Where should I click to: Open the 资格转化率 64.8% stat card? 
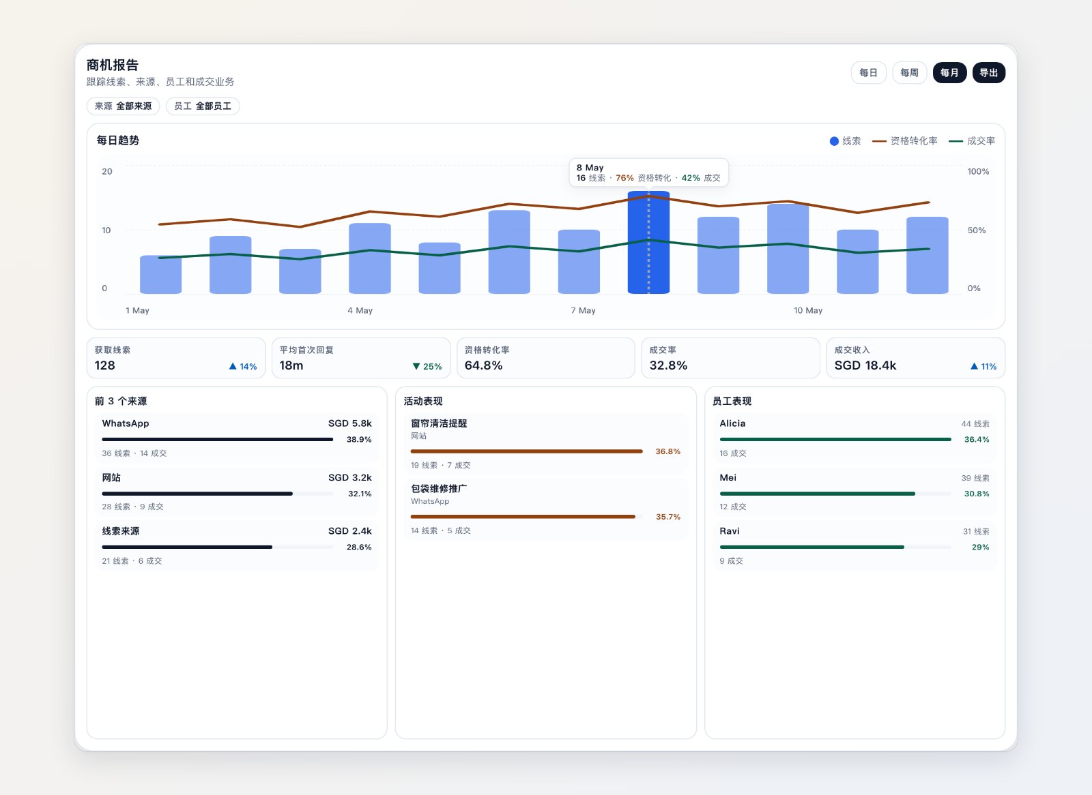(x=546, y=358)
